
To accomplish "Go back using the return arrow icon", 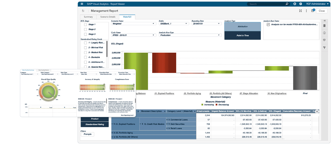I will 83,11.
